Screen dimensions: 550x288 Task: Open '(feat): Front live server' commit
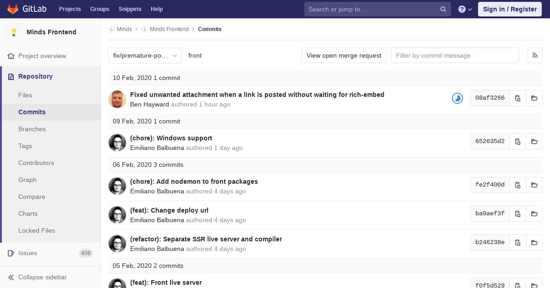click(x=166, y=283)
